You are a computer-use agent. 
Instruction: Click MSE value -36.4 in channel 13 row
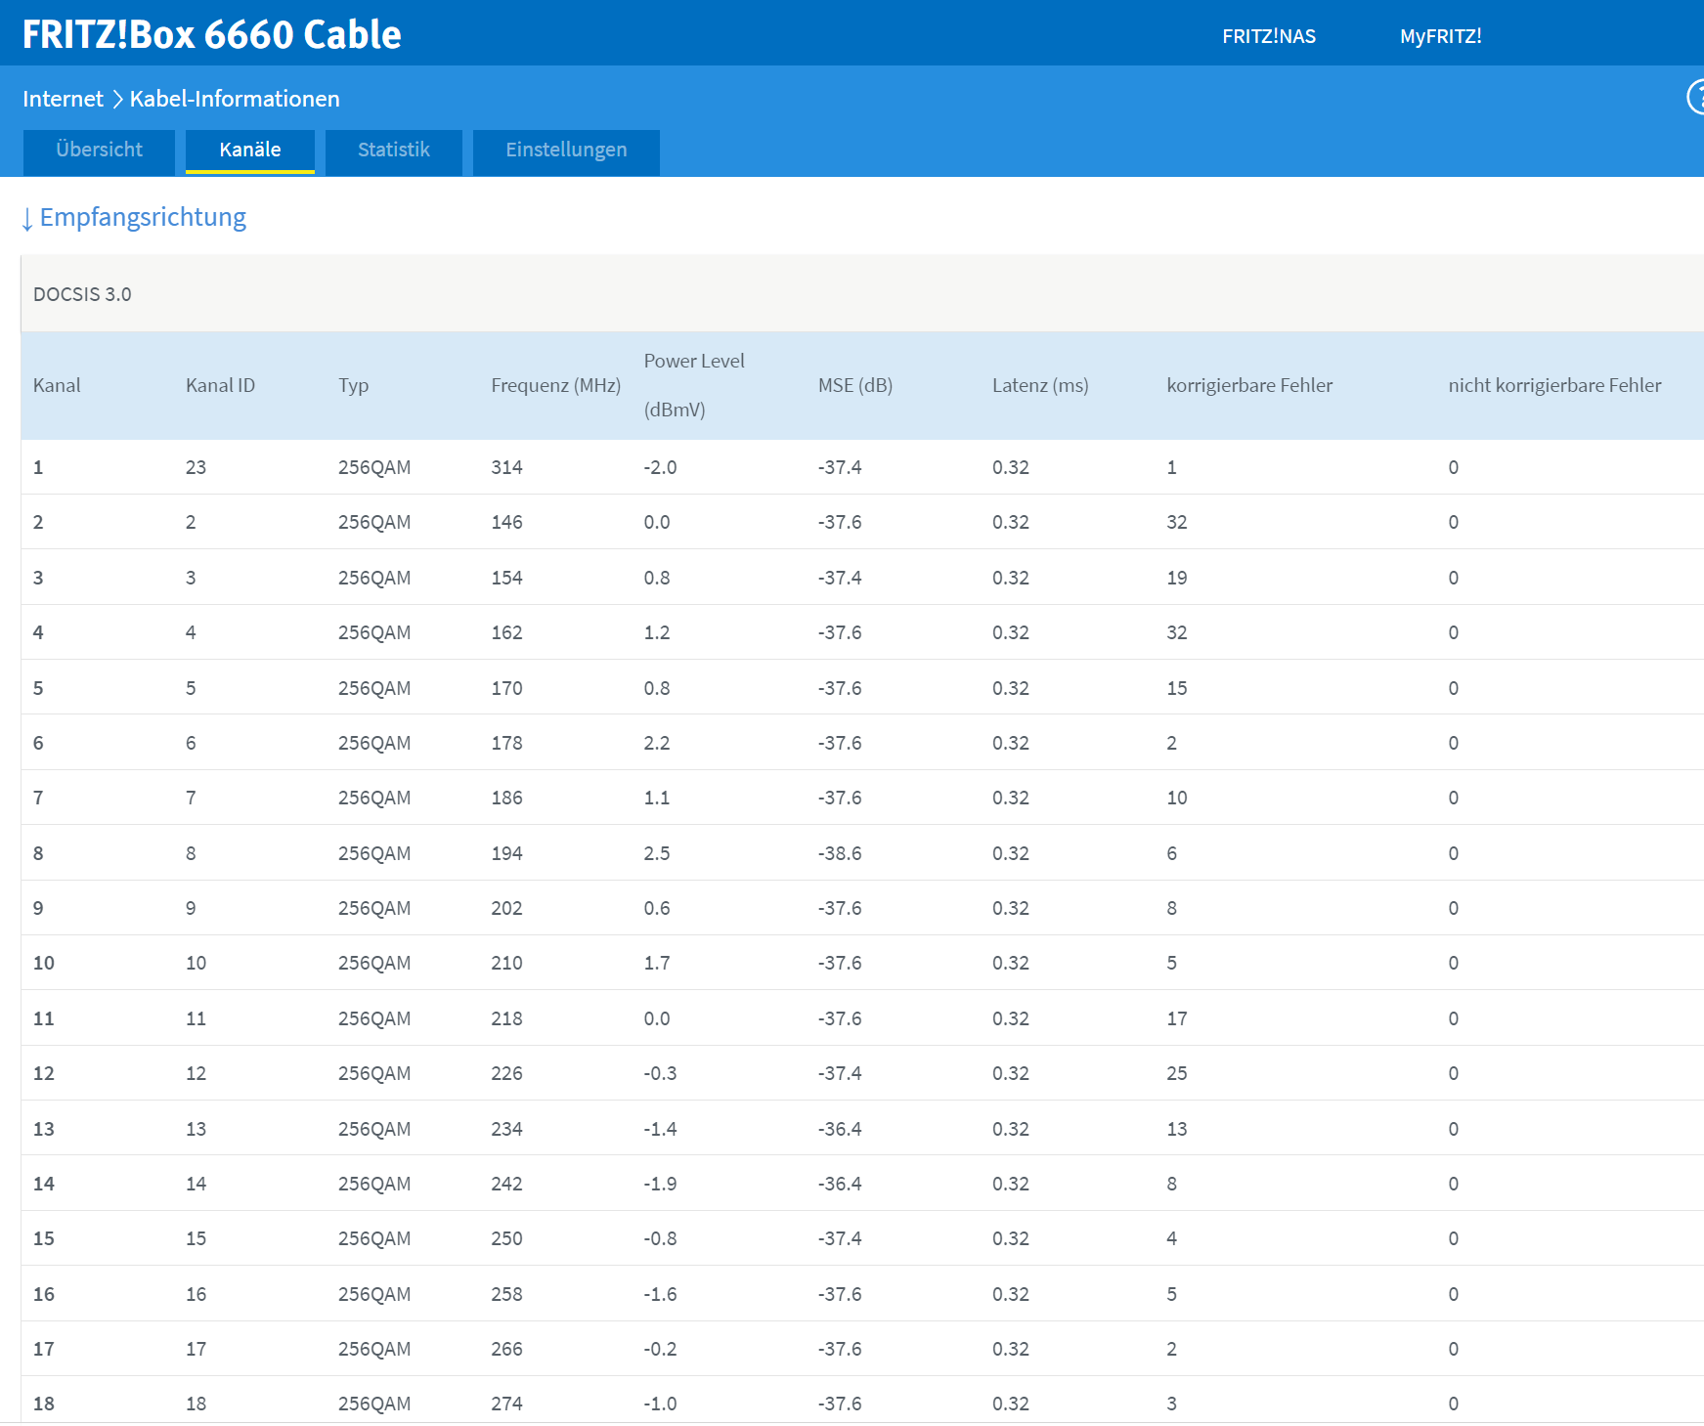click(x=840, y=1129)
